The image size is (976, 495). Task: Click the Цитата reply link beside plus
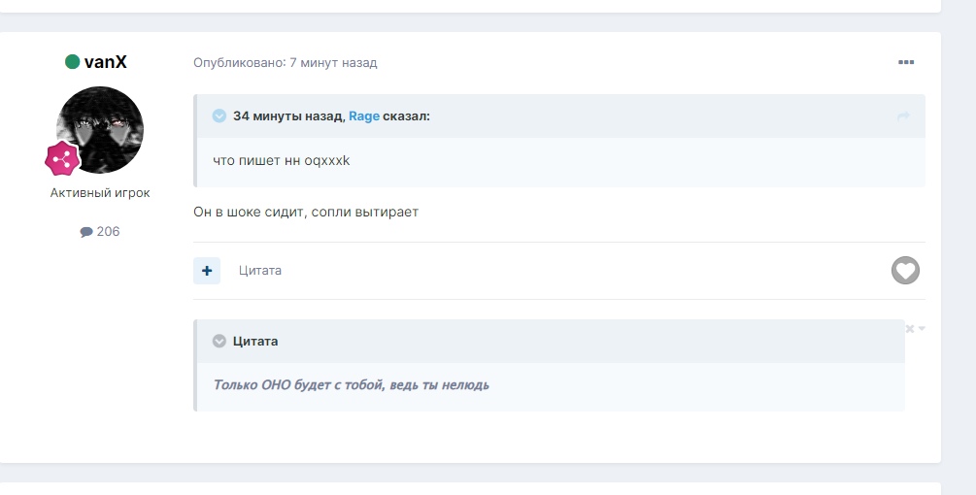260,271
